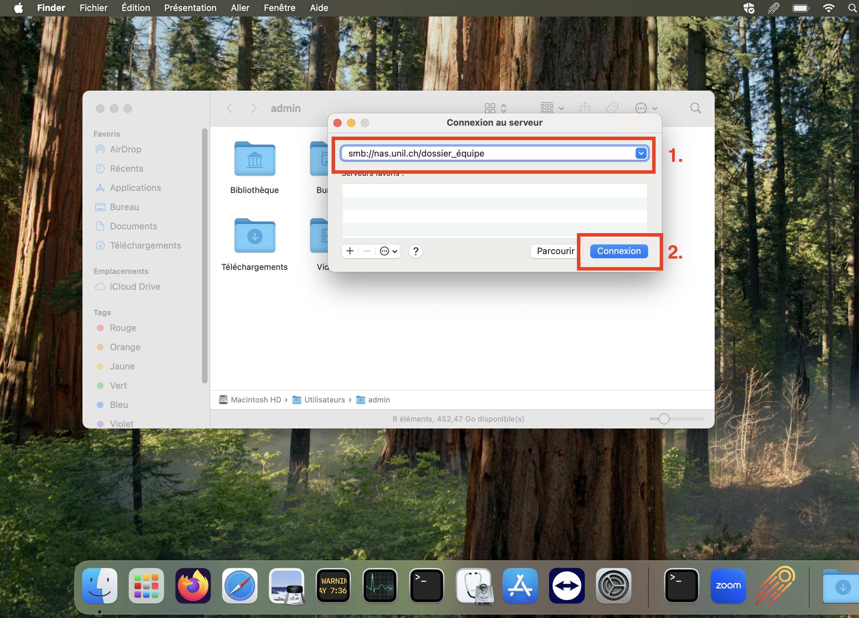Click the Parcourir button
Image resolution: width=859 pixels, height=618 pixels.
555,251
